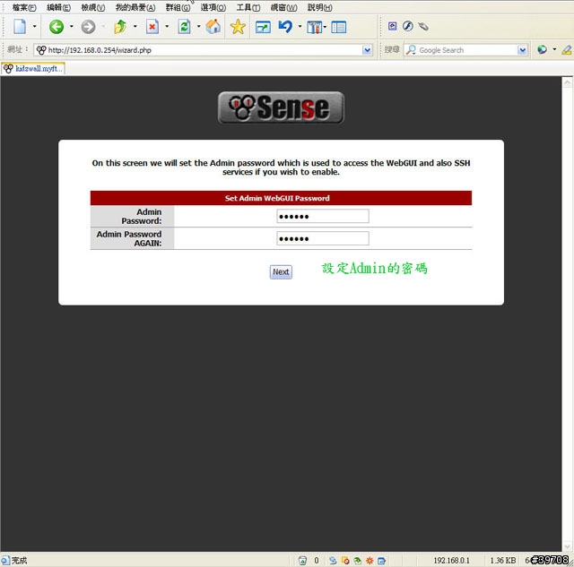Click the yellow note blocker status icon
574x567 pixels.
345,560
